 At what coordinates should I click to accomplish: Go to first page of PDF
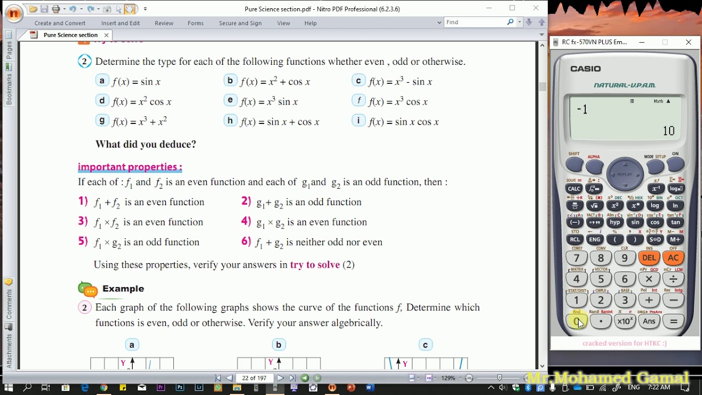click(x=218, y=378)
